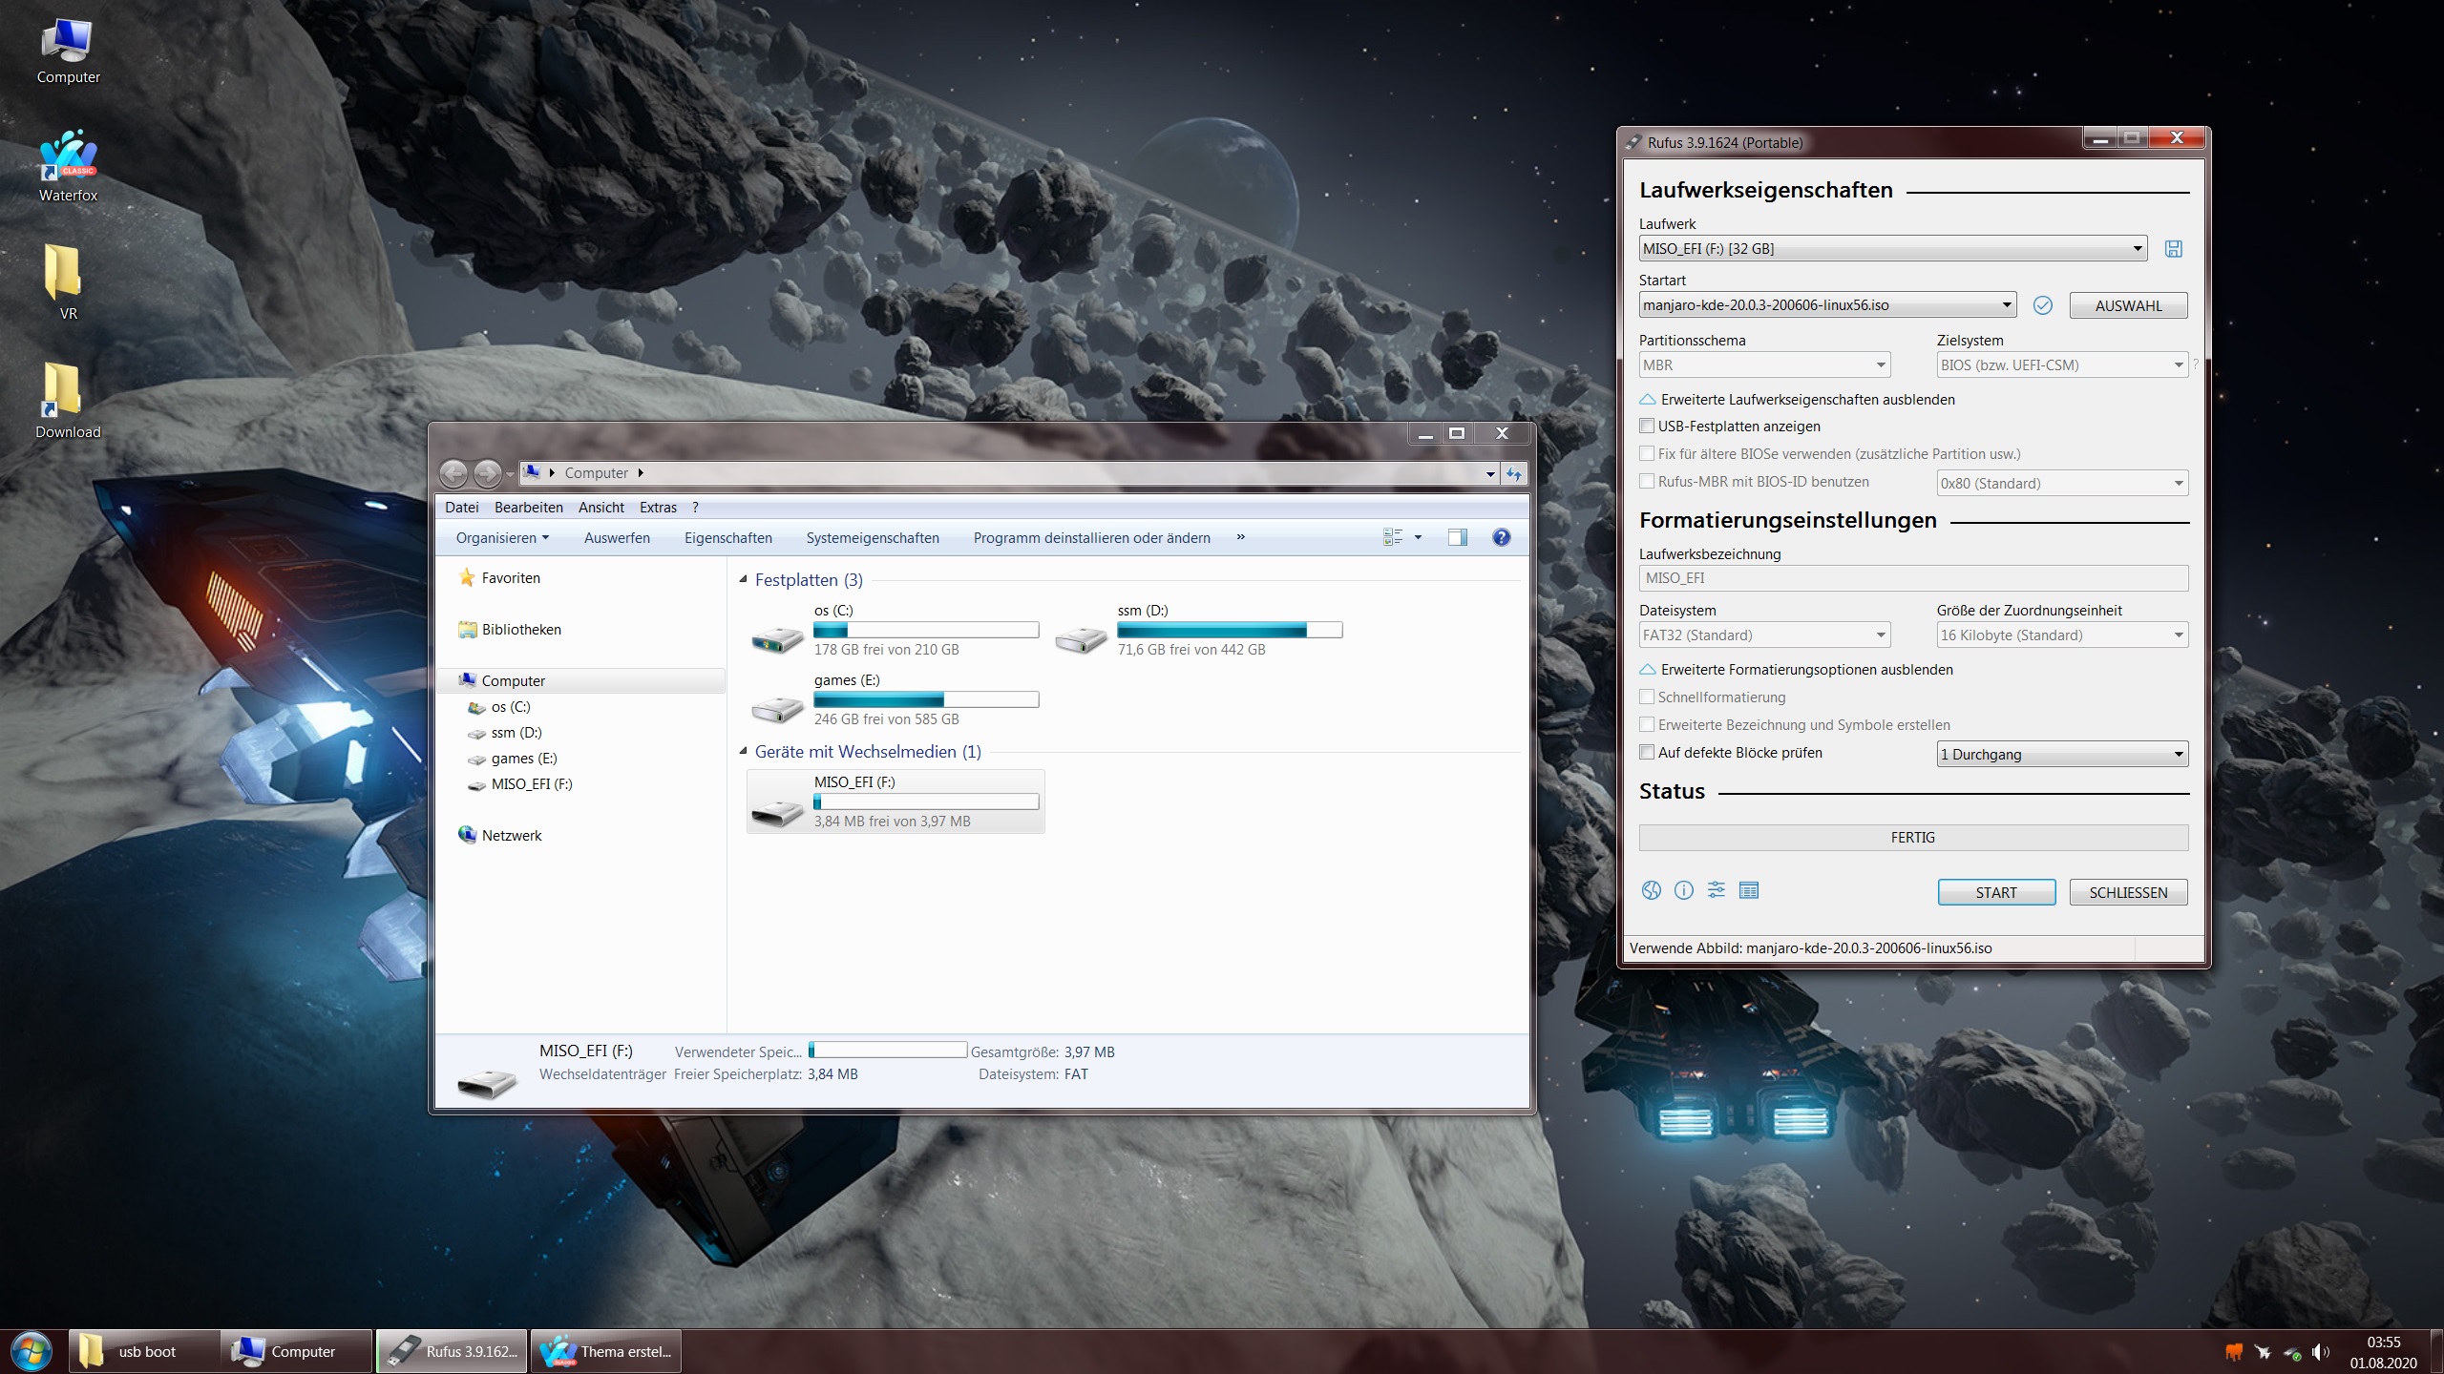Viewport: 2444px width, 1374px height.
Task: Open the Laufwerk drive dropdown
Action: coord(1892,249)
